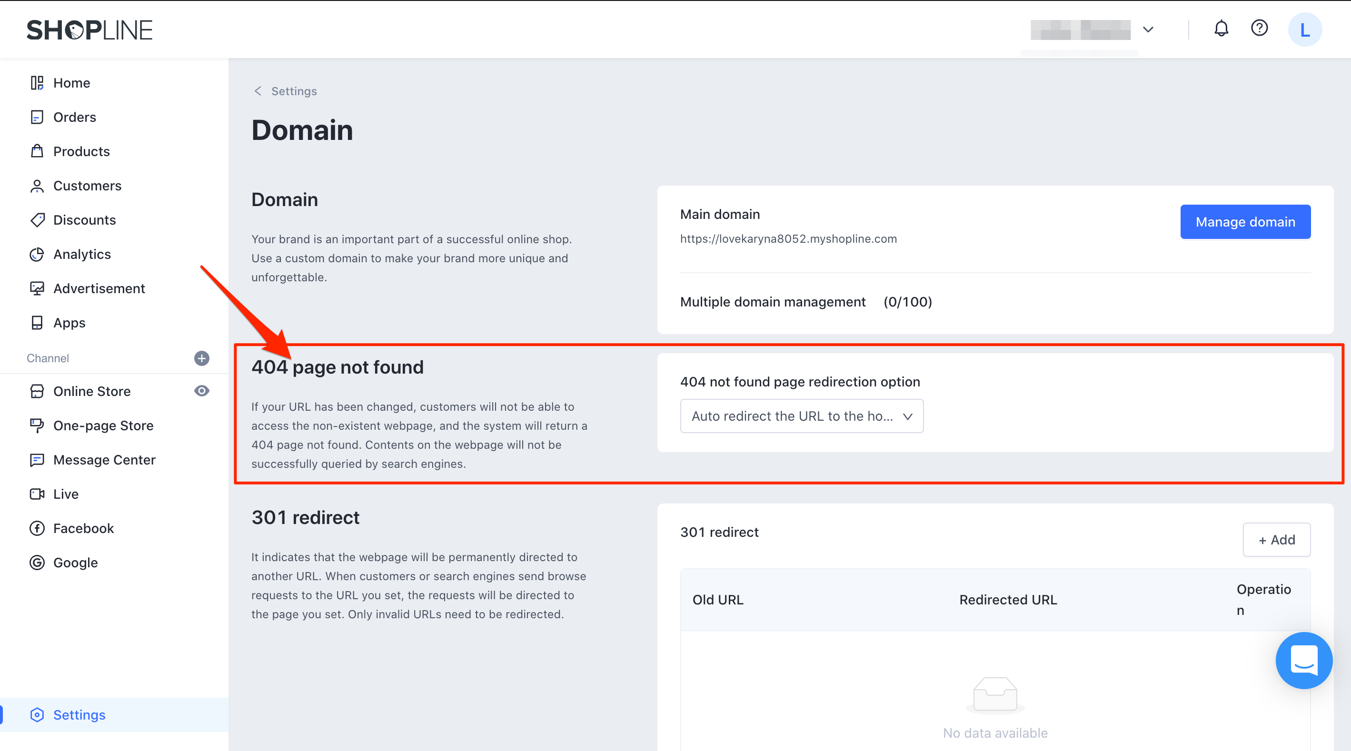
Task: Click the SHOPLINE logo
Action: point(89,30)
